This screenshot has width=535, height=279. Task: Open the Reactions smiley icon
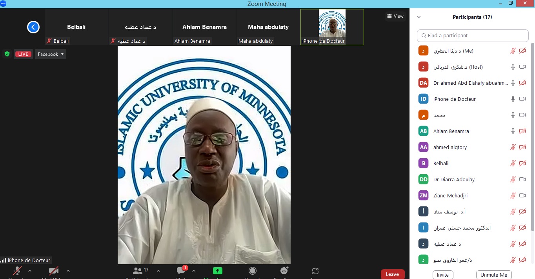(284, 271)
